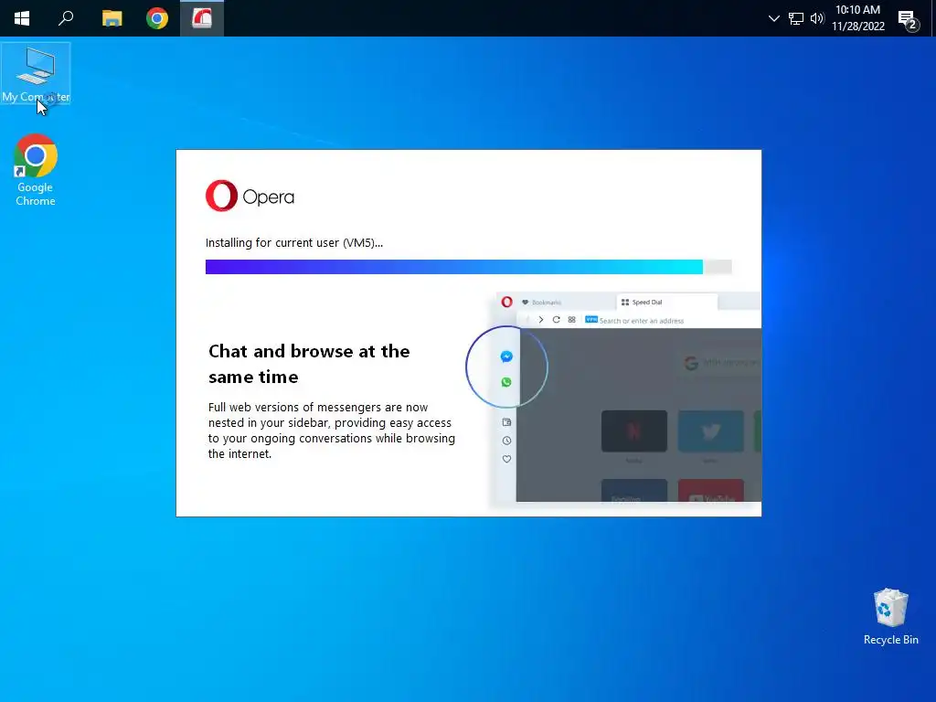Show hidden system tray icons
The width and height of the screenshot is (936, 702).
(x=773, y=18)
